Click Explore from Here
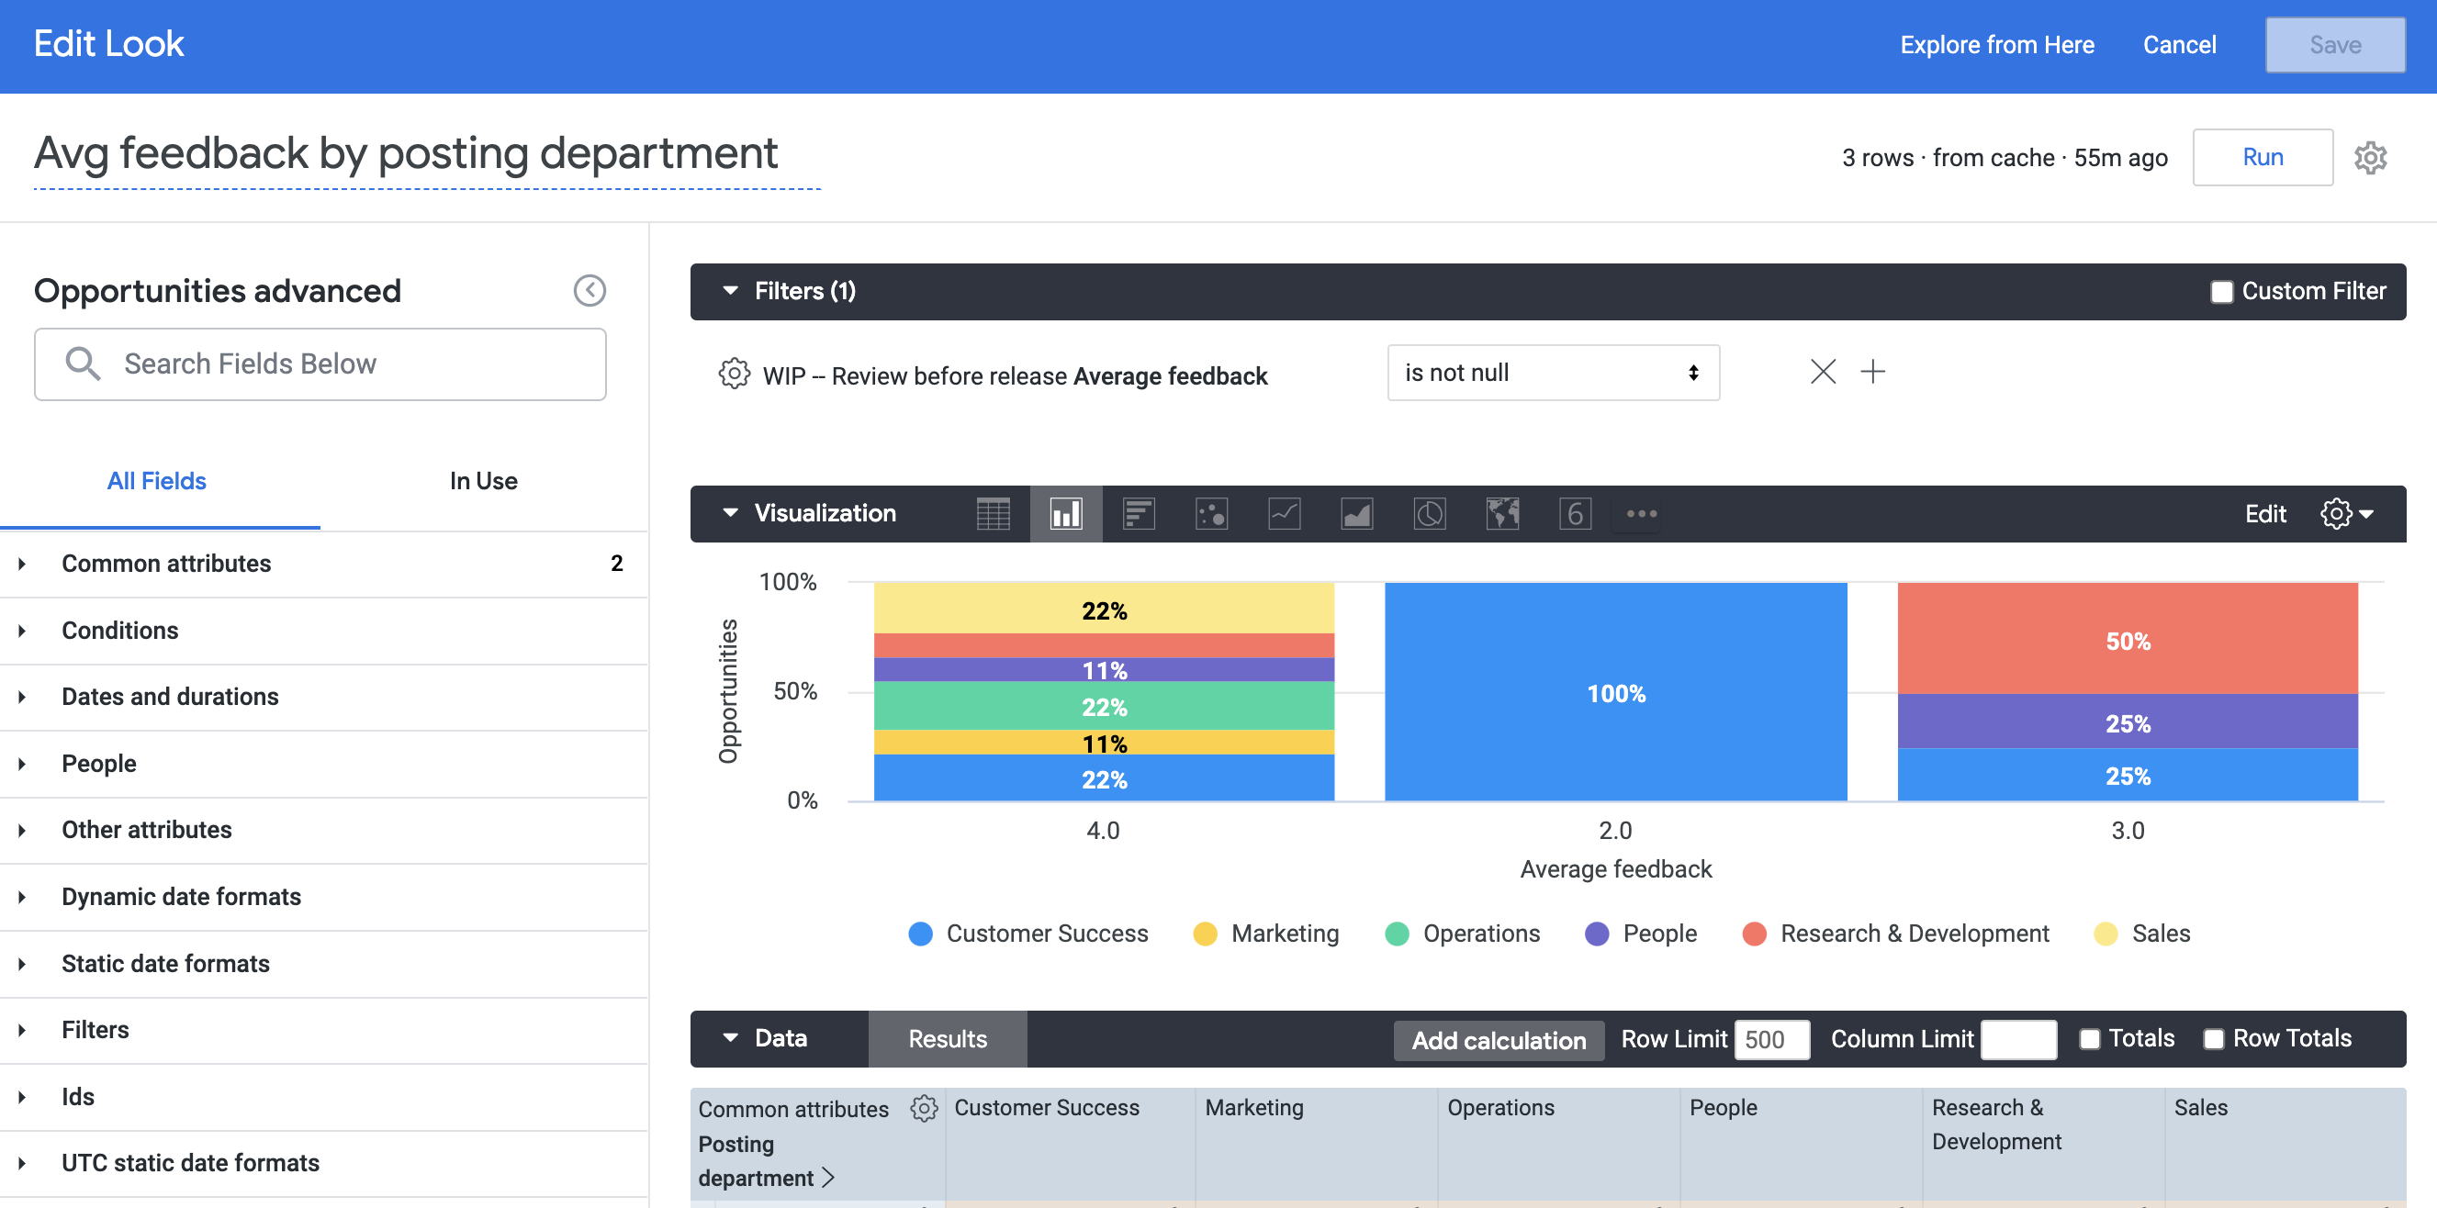The width and height of the screenshot is (2437, 1208). (1997, 43)
